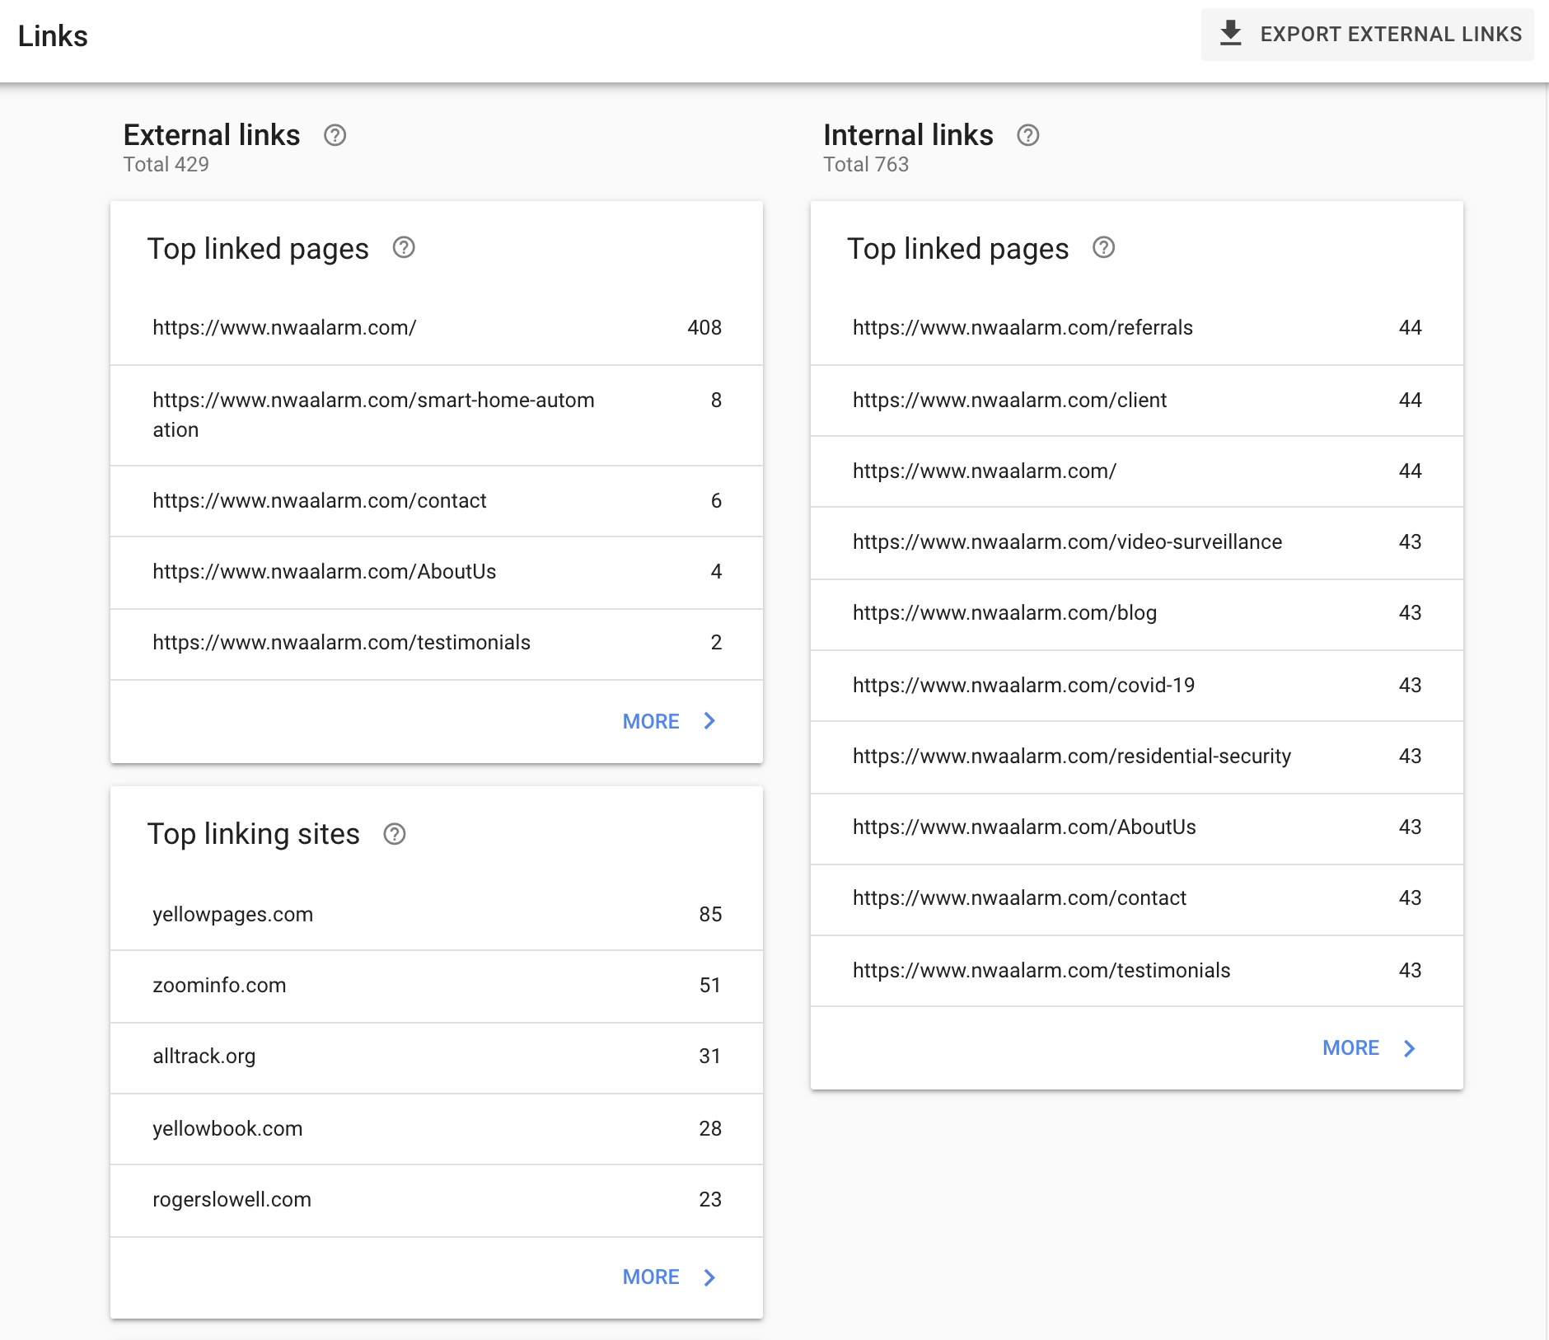Open the External links help icon

click(335, 135)
